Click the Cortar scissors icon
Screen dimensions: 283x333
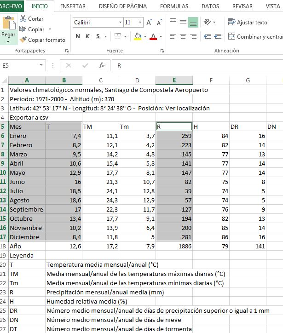23,19
